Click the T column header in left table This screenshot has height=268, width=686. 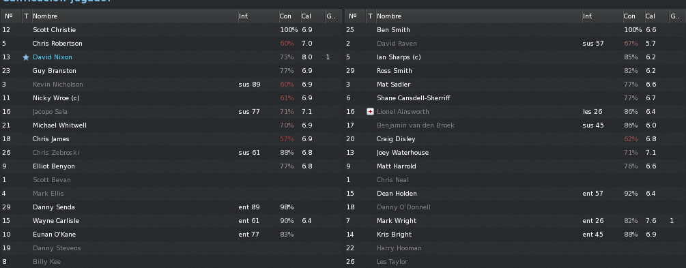26,16
